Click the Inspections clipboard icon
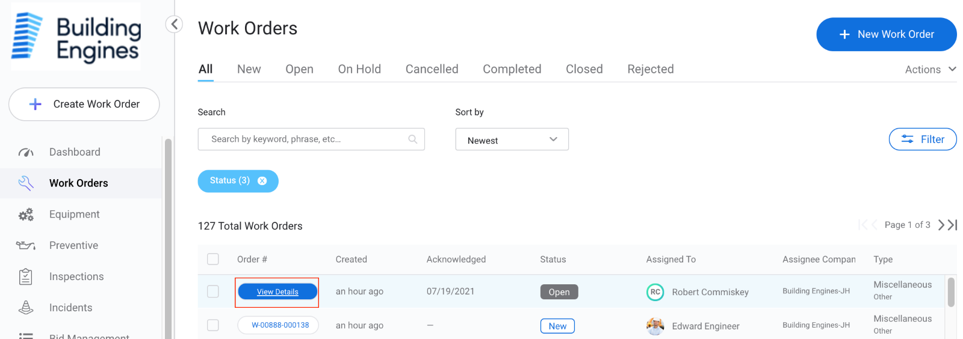 26,276
